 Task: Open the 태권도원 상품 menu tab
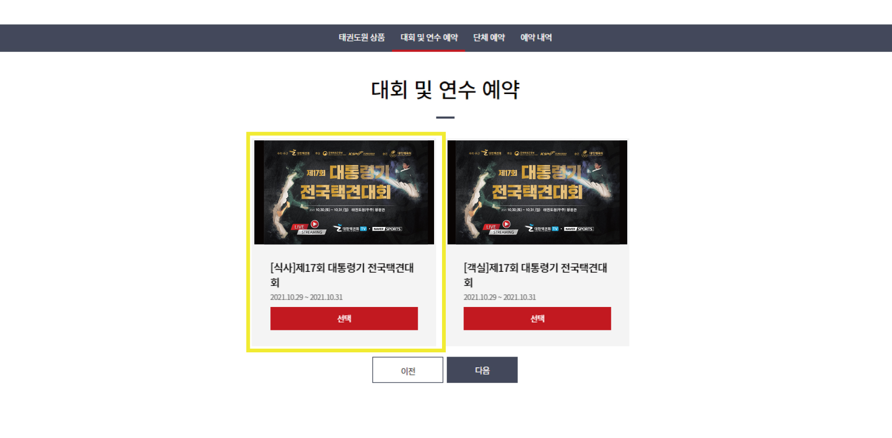coord(362,37)
